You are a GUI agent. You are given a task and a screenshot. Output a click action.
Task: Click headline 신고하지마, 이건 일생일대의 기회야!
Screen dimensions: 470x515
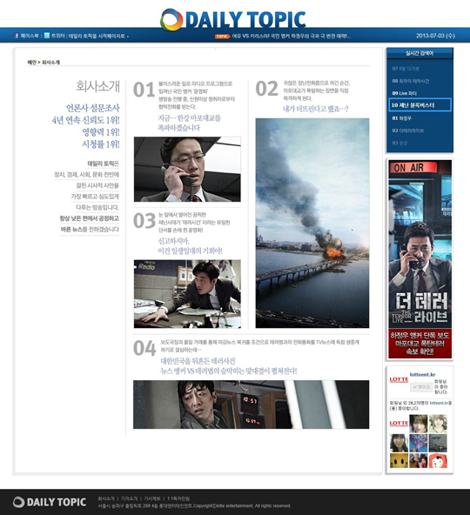190,246
